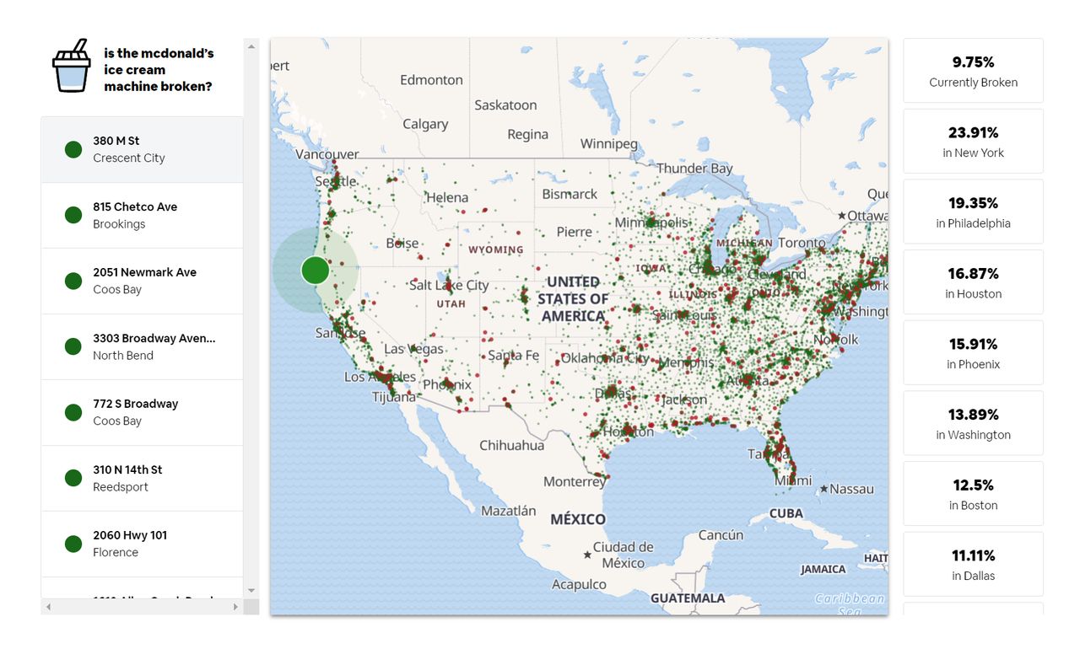
Task: Click the green status dot for 2051 Newmark Ave
Action: (73, 281)
